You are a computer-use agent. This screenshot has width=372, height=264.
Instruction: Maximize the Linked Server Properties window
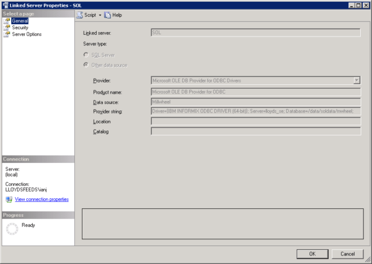[x=358, y=4]
